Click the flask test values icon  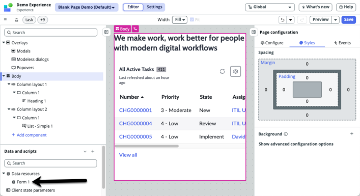tap(16, 20)
